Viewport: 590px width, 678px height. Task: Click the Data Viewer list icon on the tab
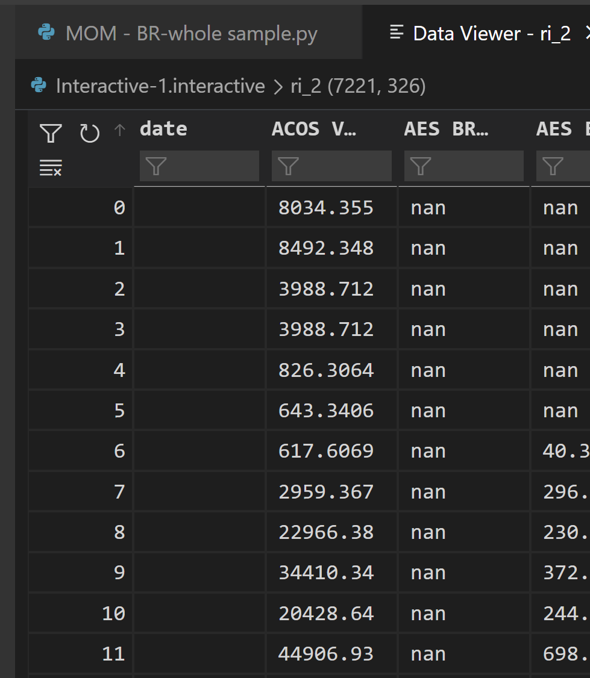point(396,33)
